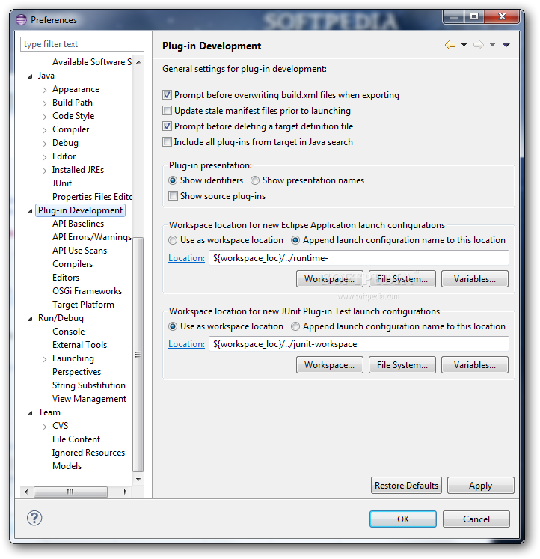This screenshot has width=540, height=559.
Task: Select Append launch configuration name for JUnit Plug-in Test
Action: pos(295,326)
